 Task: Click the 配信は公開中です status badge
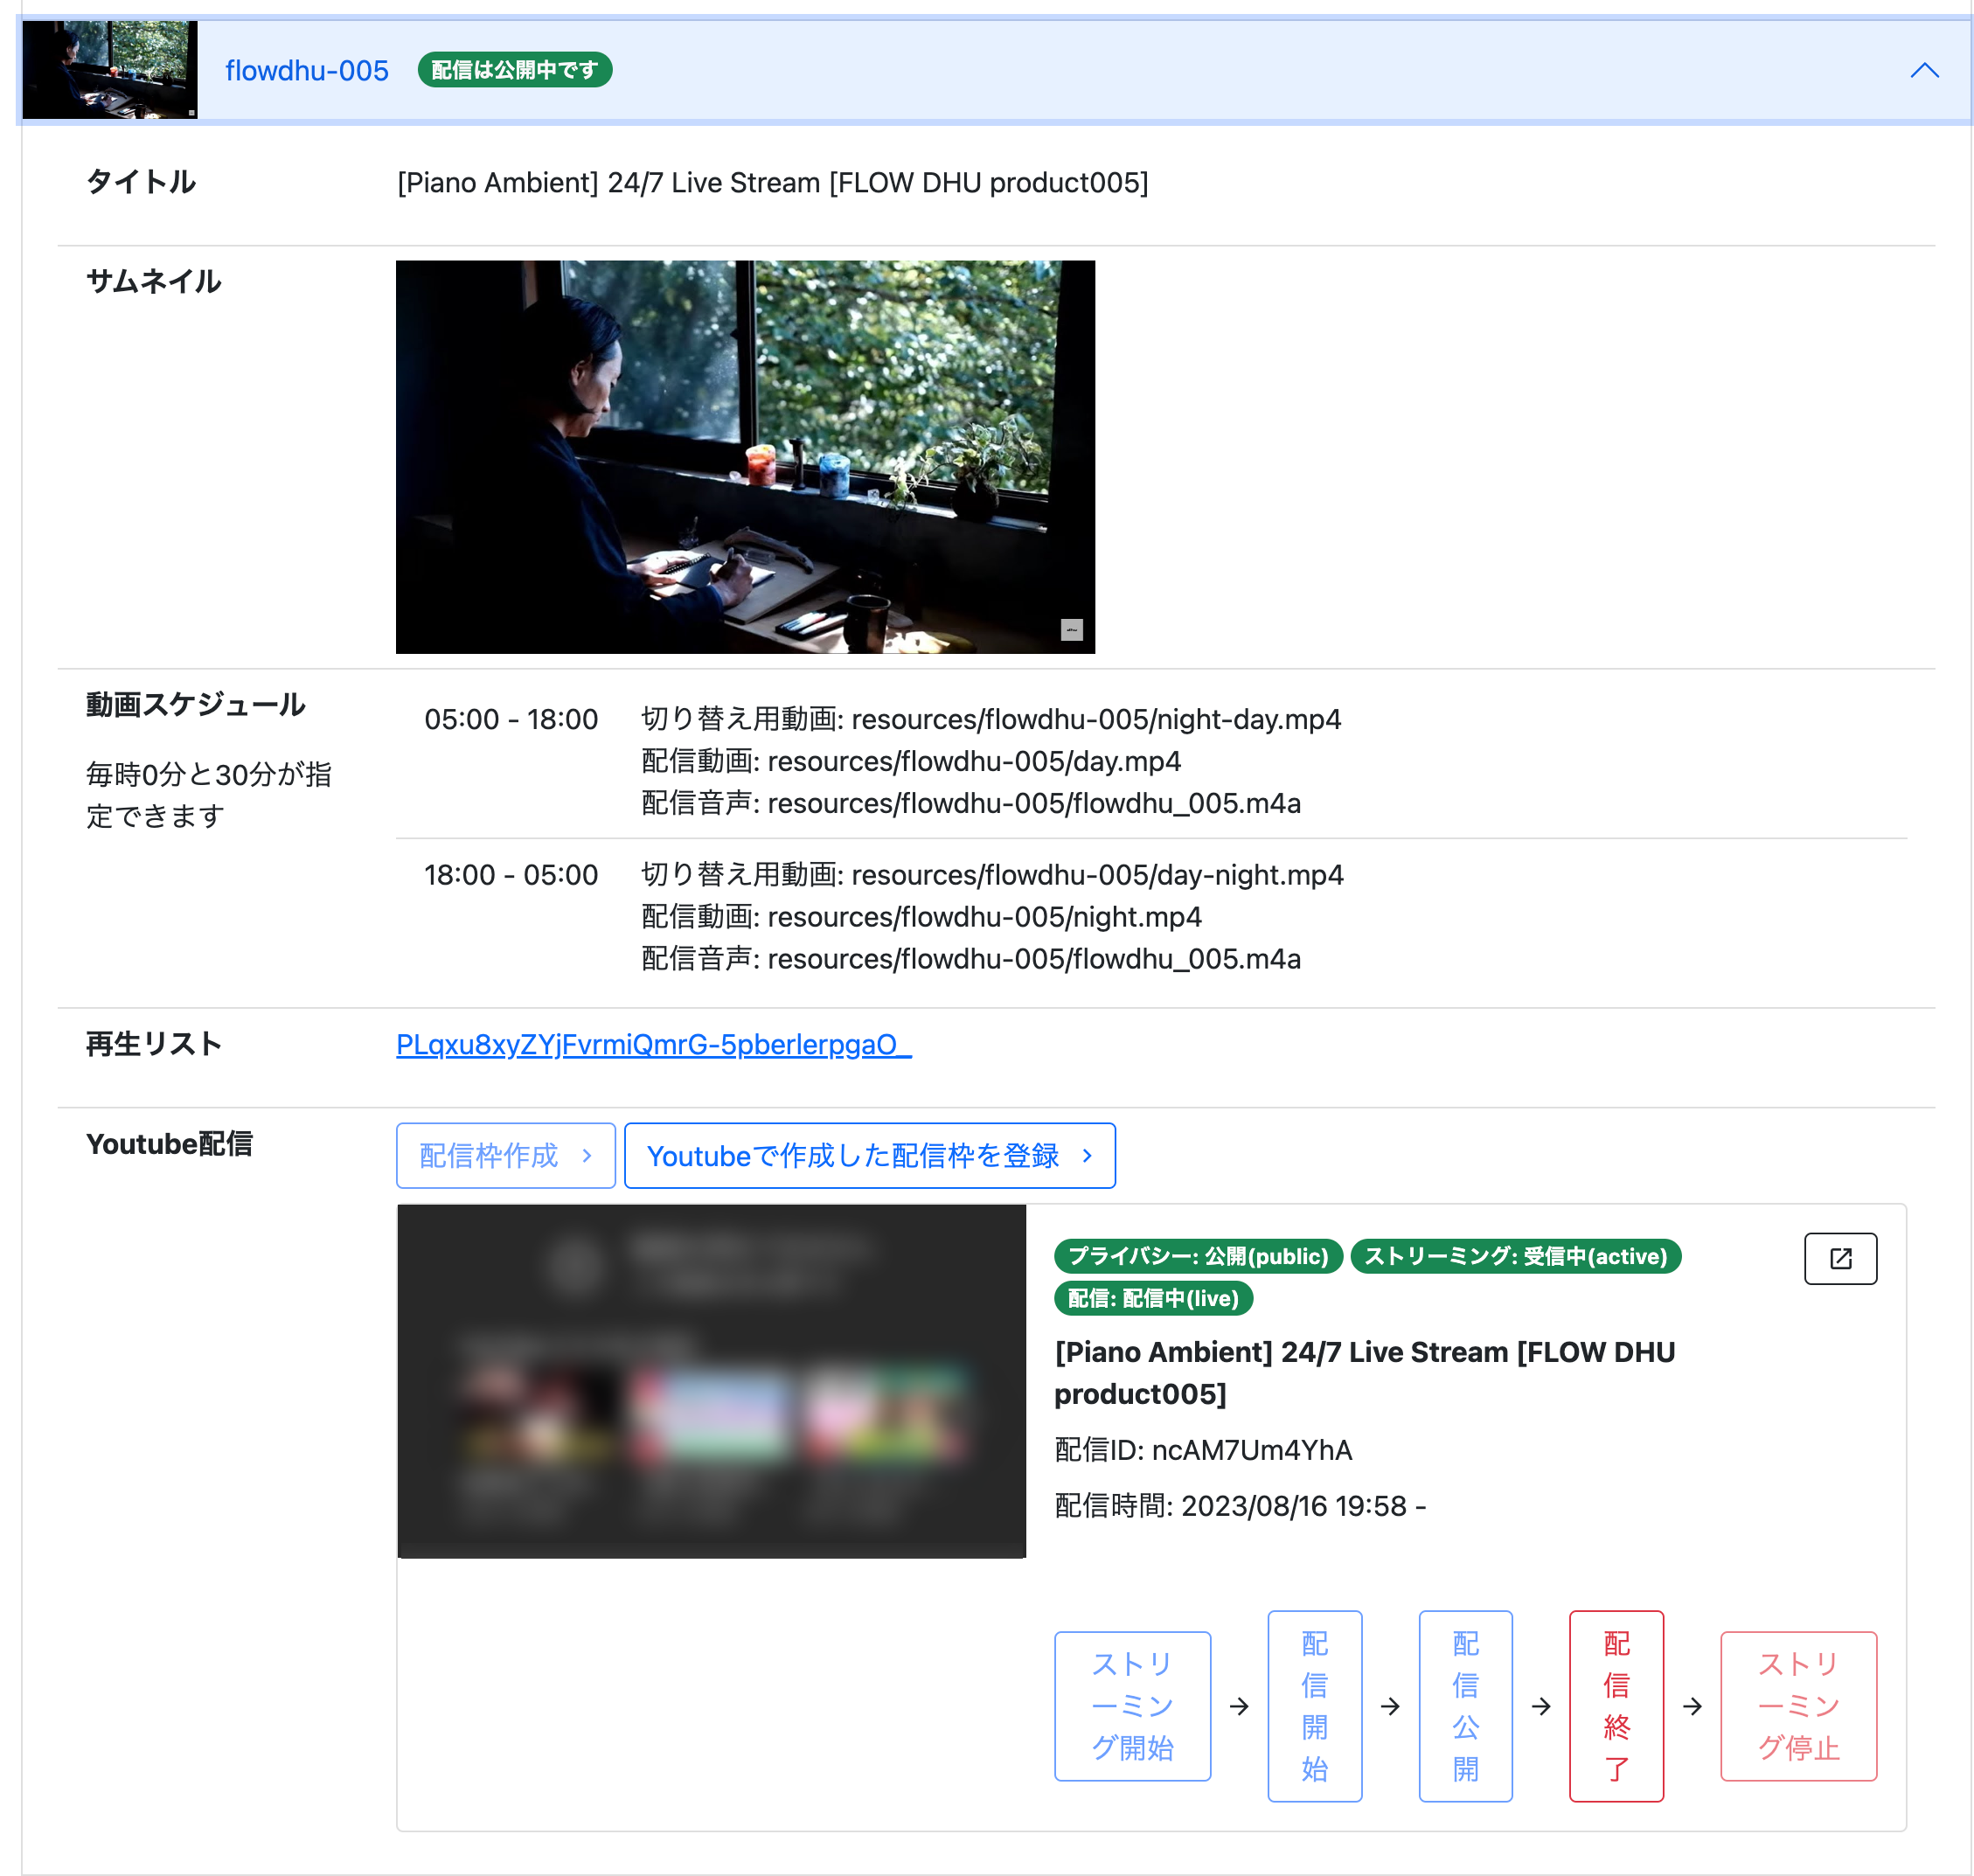514,70
